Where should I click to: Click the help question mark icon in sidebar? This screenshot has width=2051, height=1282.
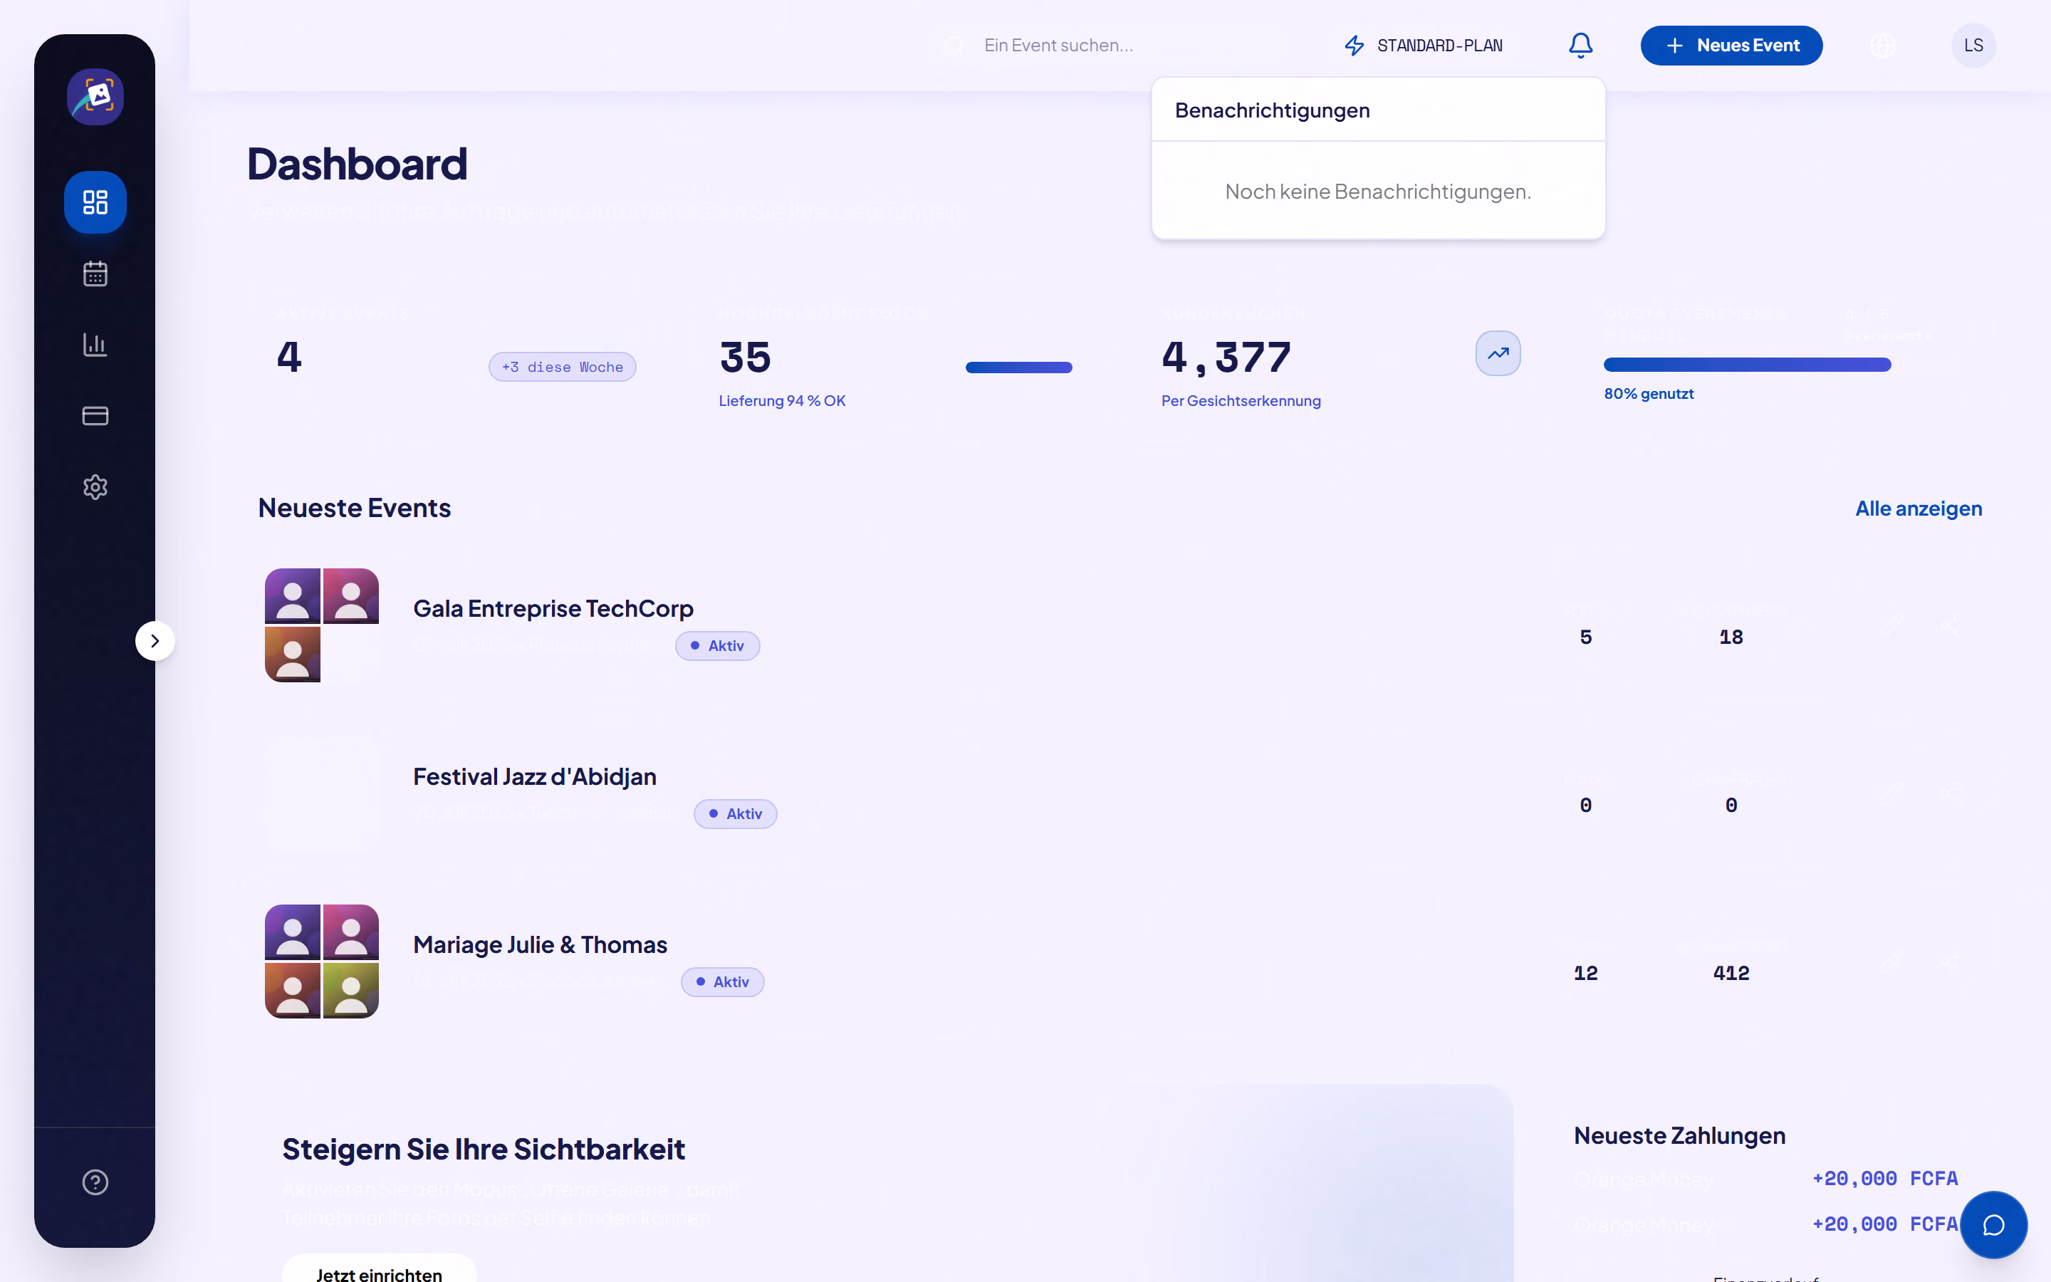[95, 1182]
